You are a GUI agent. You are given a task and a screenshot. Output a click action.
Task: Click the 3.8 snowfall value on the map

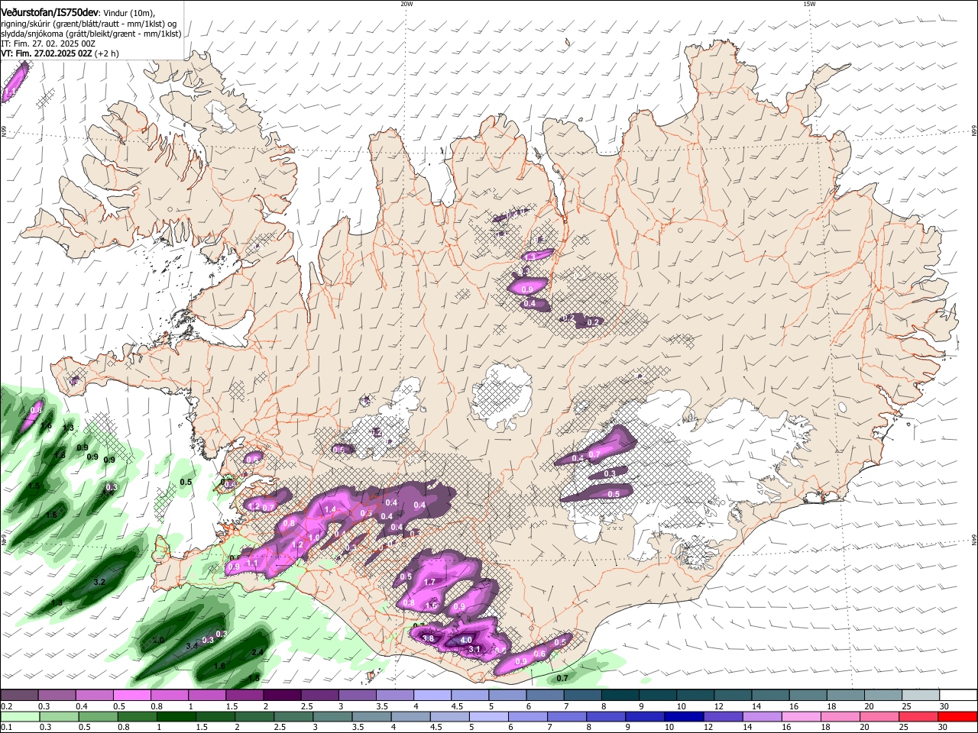point(428,639)
